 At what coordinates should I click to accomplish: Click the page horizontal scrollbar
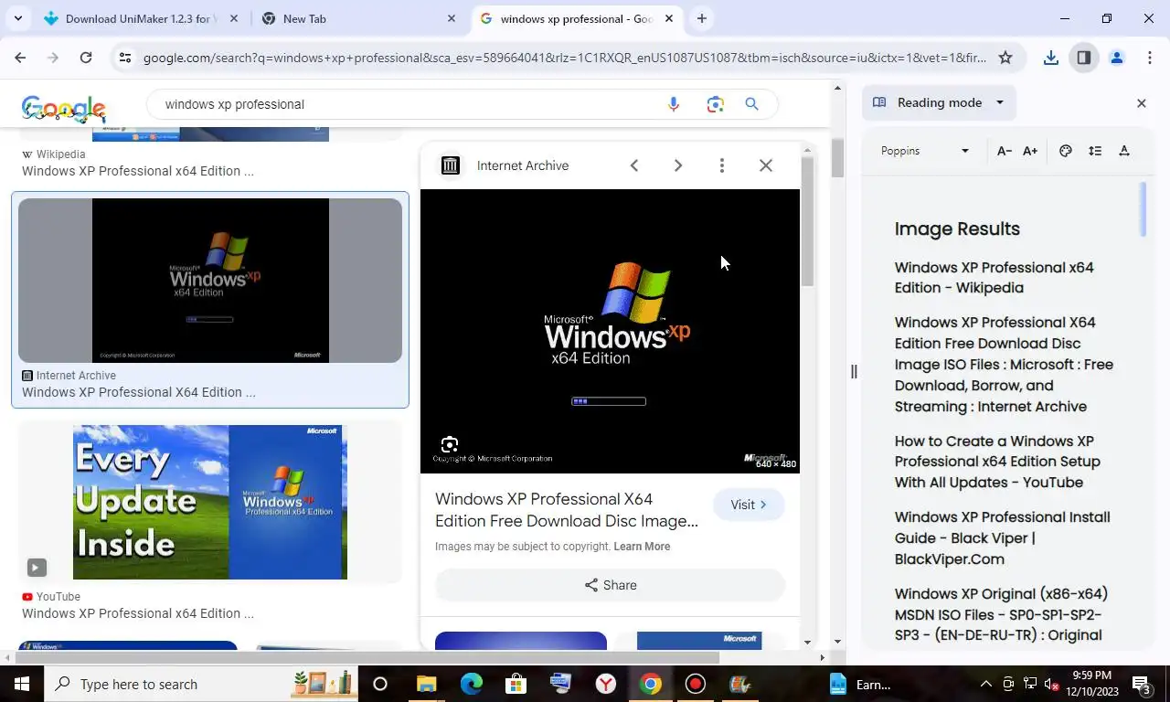pos(366,657)
